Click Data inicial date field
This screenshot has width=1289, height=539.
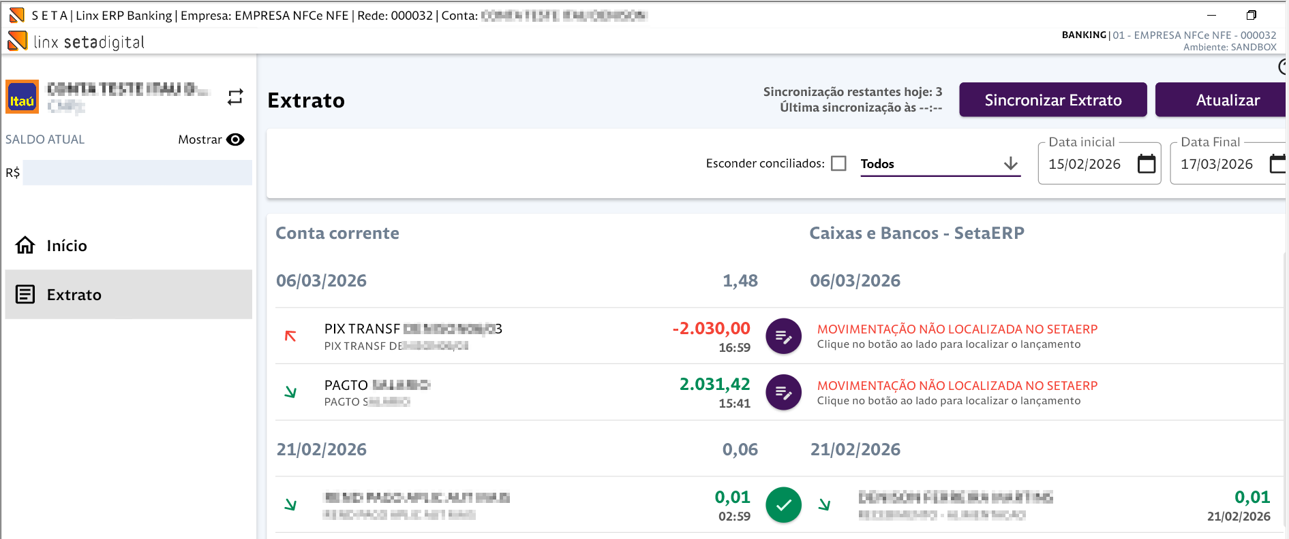(x=1099, y=163)
